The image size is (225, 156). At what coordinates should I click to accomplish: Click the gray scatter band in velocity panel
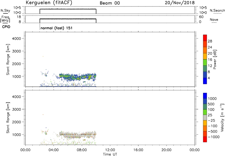[78, 135]
